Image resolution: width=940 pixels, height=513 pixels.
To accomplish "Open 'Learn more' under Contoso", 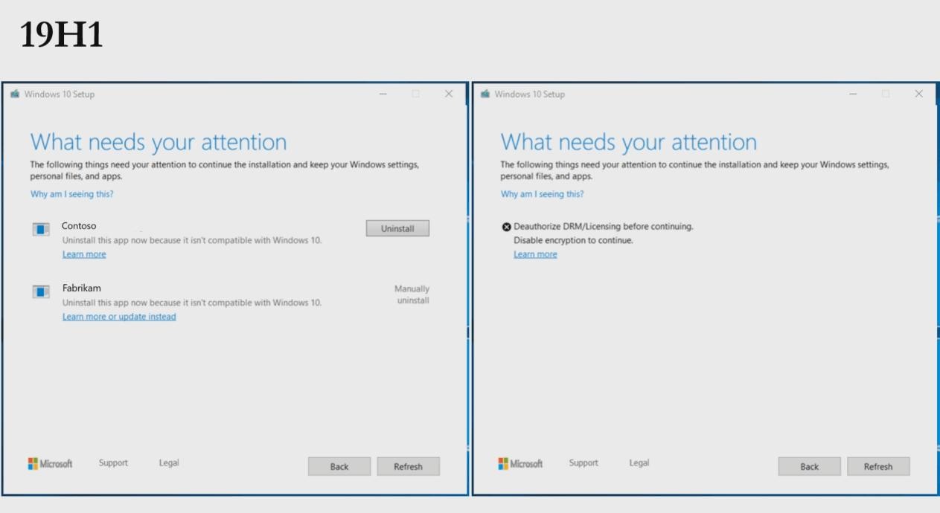I will tap(84, 254).
